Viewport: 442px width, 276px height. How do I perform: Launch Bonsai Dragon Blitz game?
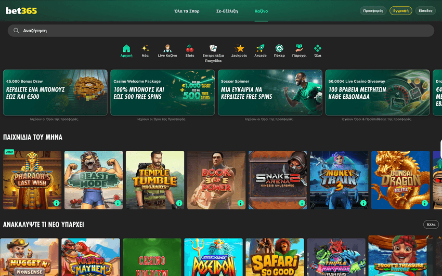pyautogui.click(x=400, y=180)
